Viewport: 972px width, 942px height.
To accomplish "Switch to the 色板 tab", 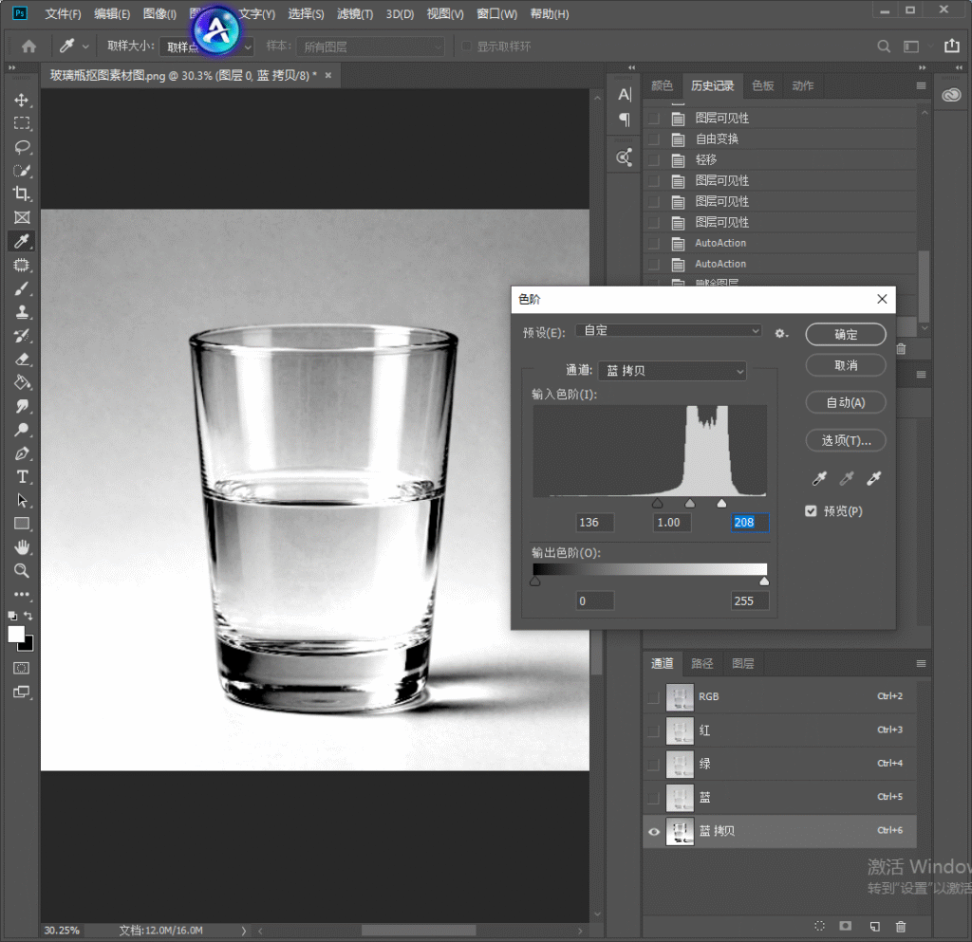I will (762, 85).
